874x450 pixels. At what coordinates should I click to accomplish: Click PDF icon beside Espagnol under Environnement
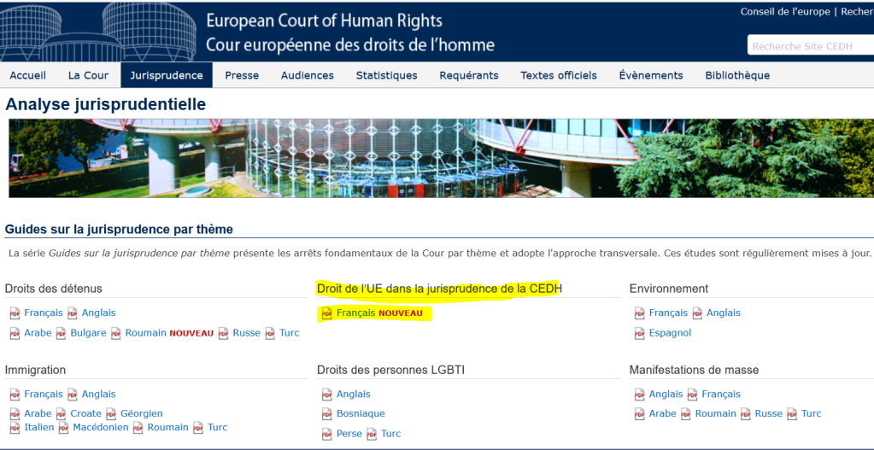coord(640,333)
